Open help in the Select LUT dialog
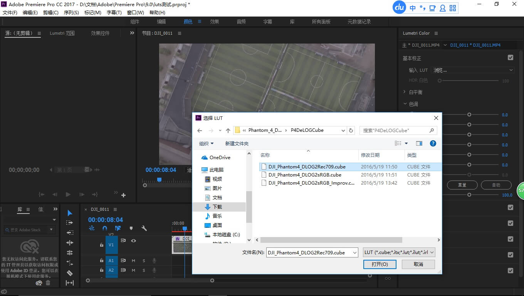Viewport: 524px width, 296px height. (x=433, y=143)
